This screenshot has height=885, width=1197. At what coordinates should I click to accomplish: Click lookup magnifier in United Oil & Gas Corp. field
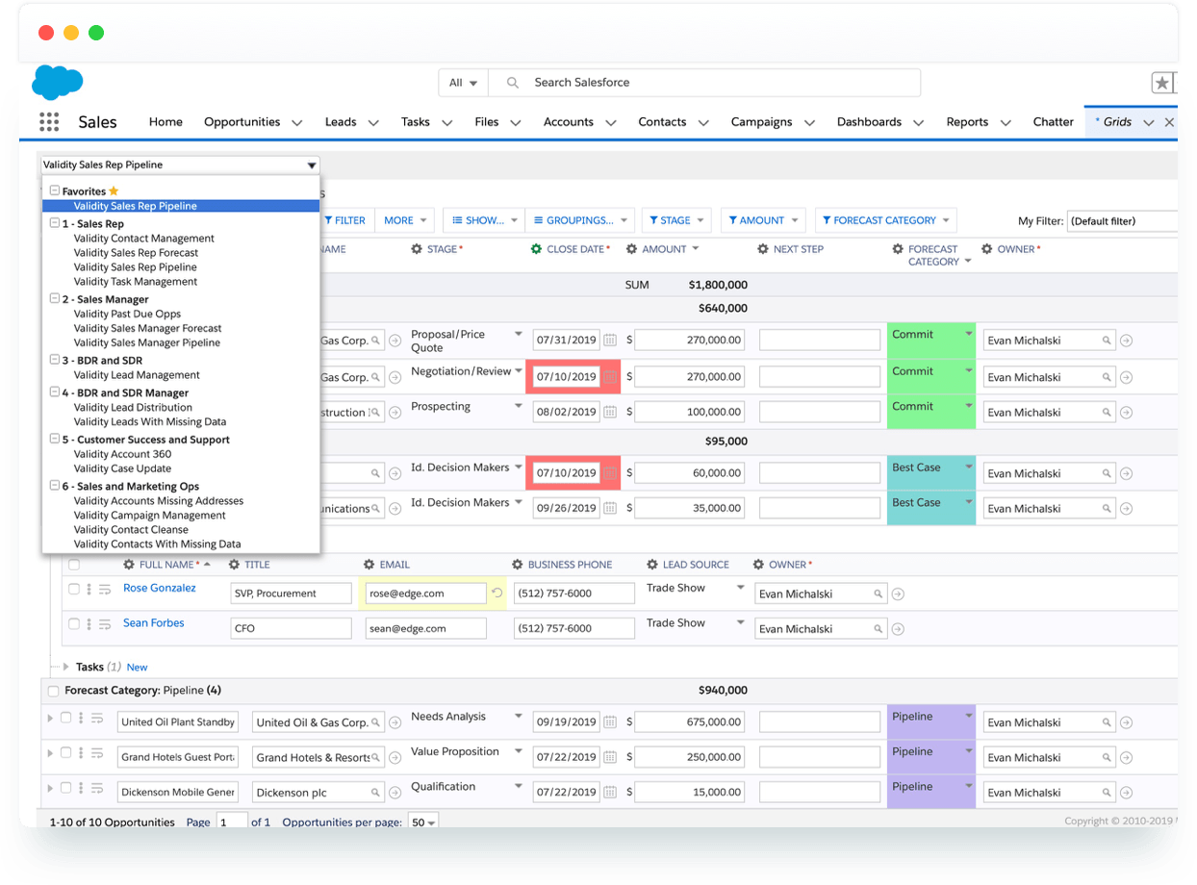[x=375, y=722]
